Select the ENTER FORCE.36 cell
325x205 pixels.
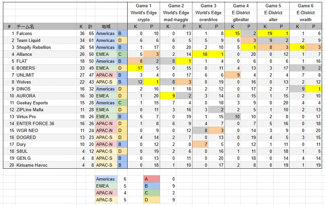[46, 123]
